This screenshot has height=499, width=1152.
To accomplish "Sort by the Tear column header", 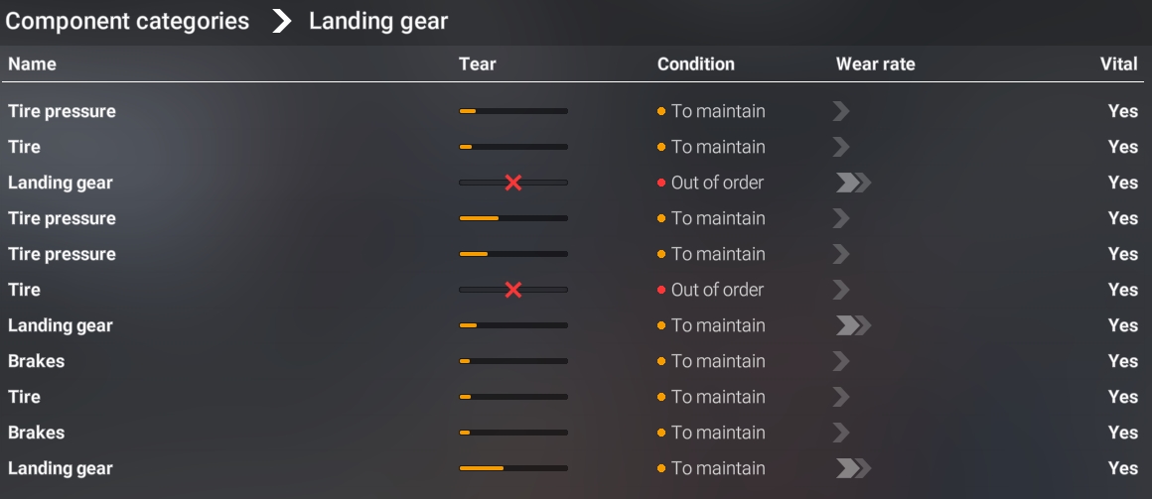I will [x=477, y=64].
